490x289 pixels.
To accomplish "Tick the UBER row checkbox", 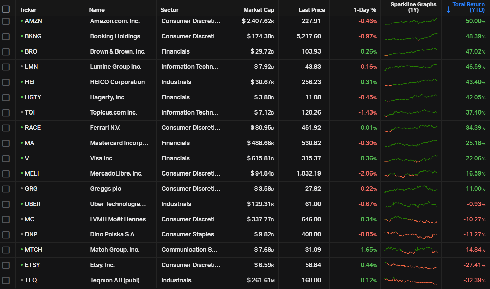I will (6, 204).
